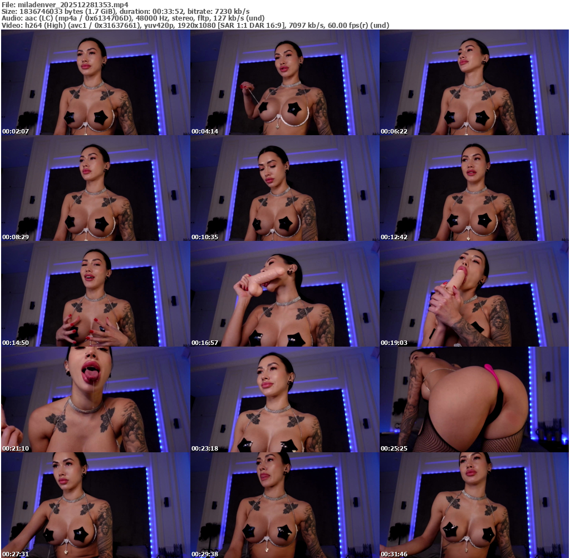The width and height of the screenshot is (570, 558).
Task: Select the thumbnail stamped 00:02:07
Action: [96, 82]
